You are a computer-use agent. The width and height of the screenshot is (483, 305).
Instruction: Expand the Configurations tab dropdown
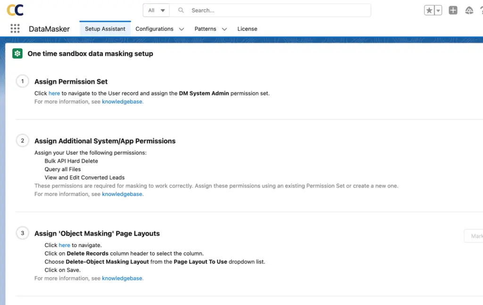click(x=182, y=29)
